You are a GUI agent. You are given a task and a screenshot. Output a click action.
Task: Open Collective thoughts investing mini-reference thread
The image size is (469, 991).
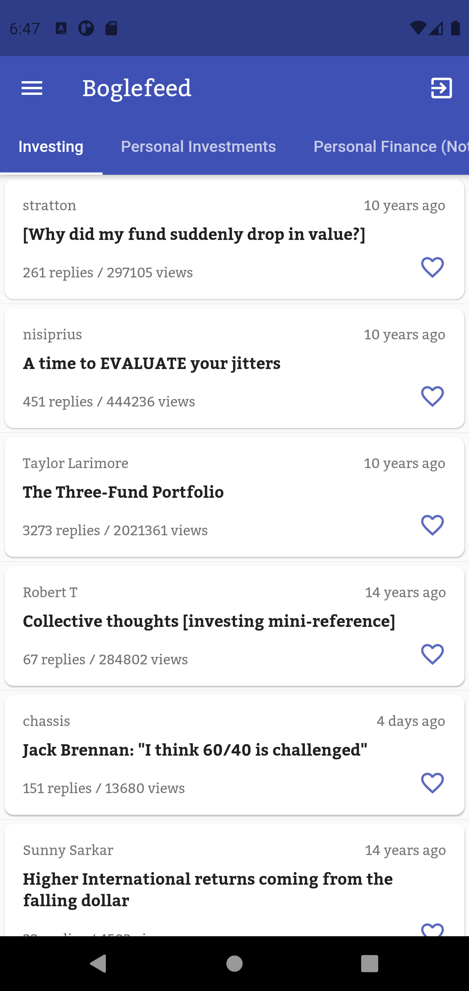tap(209, 621)
